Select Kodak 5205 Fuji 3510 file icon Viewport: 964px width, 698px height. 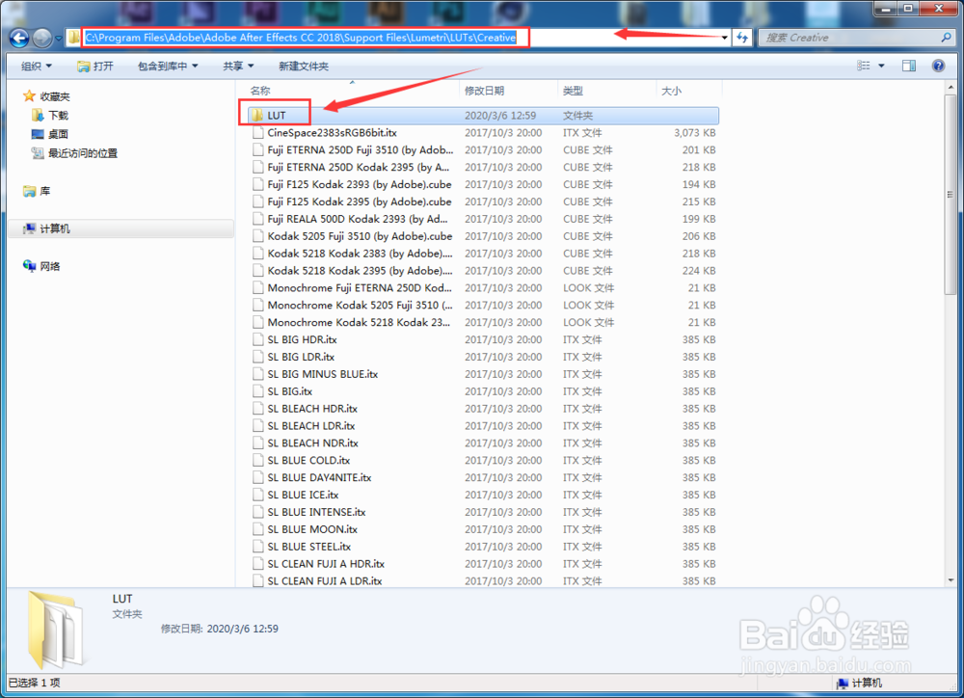258,236
